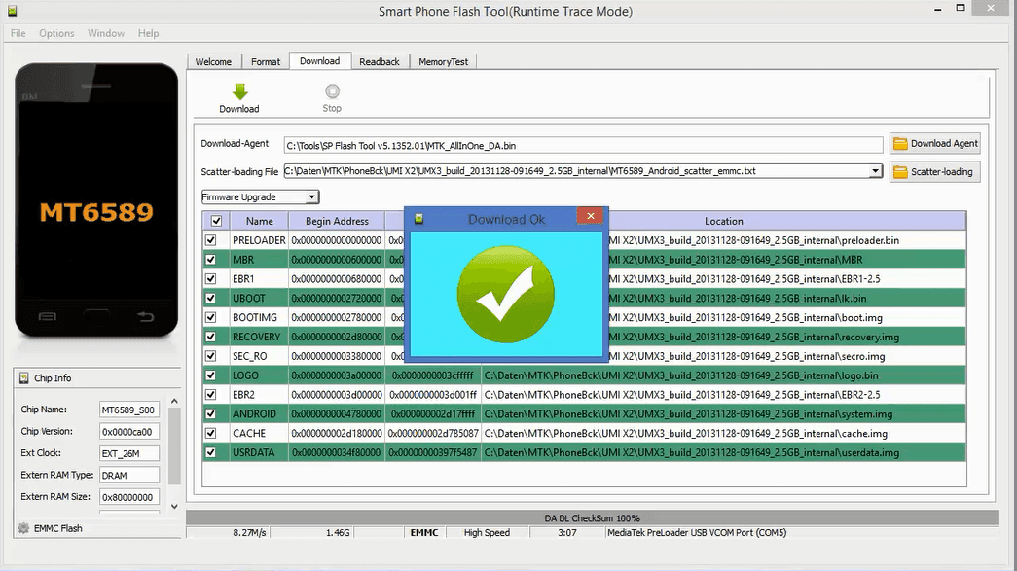Screen dimensions: 1017x571
Task: Click the 3:07 elapsed time entry
Action: [566, 533]
